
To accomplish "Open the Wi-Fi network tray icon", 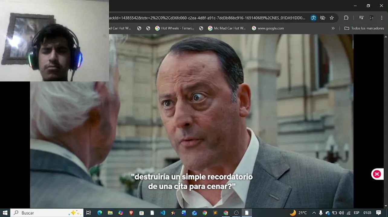I will (349, 213).
